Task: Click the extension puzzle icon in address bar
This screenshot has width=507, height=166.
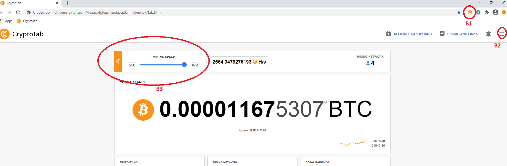Action: [29, 12]
